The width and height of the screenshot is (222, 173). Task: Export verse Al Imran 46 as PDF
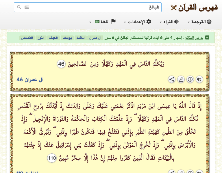coord(181,79)
